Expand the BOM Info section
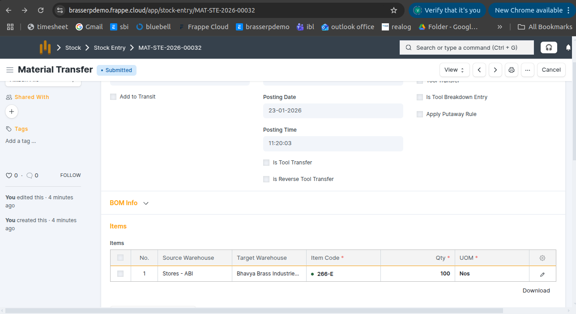Viewport: 576px width, 314px height. pyautogui.click(x=129, y=203)
